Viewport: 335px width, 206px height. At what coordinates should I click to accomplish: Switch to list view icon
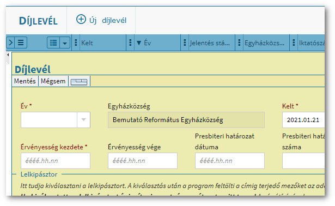[53, 43]
